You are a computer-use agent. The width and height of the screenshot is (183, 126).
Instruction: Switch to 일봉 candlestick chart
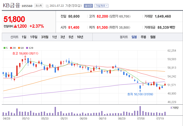click(x=134, y=37)
